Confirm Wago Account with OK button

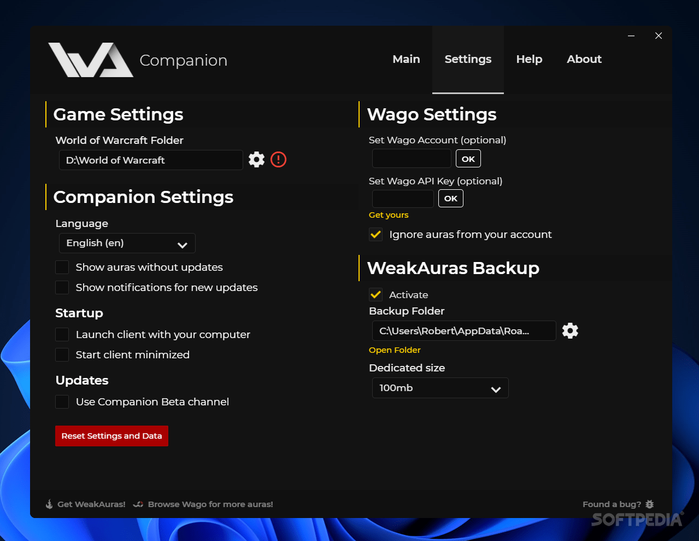468,159
